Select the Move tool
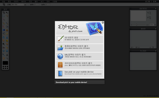 [7, 12]
